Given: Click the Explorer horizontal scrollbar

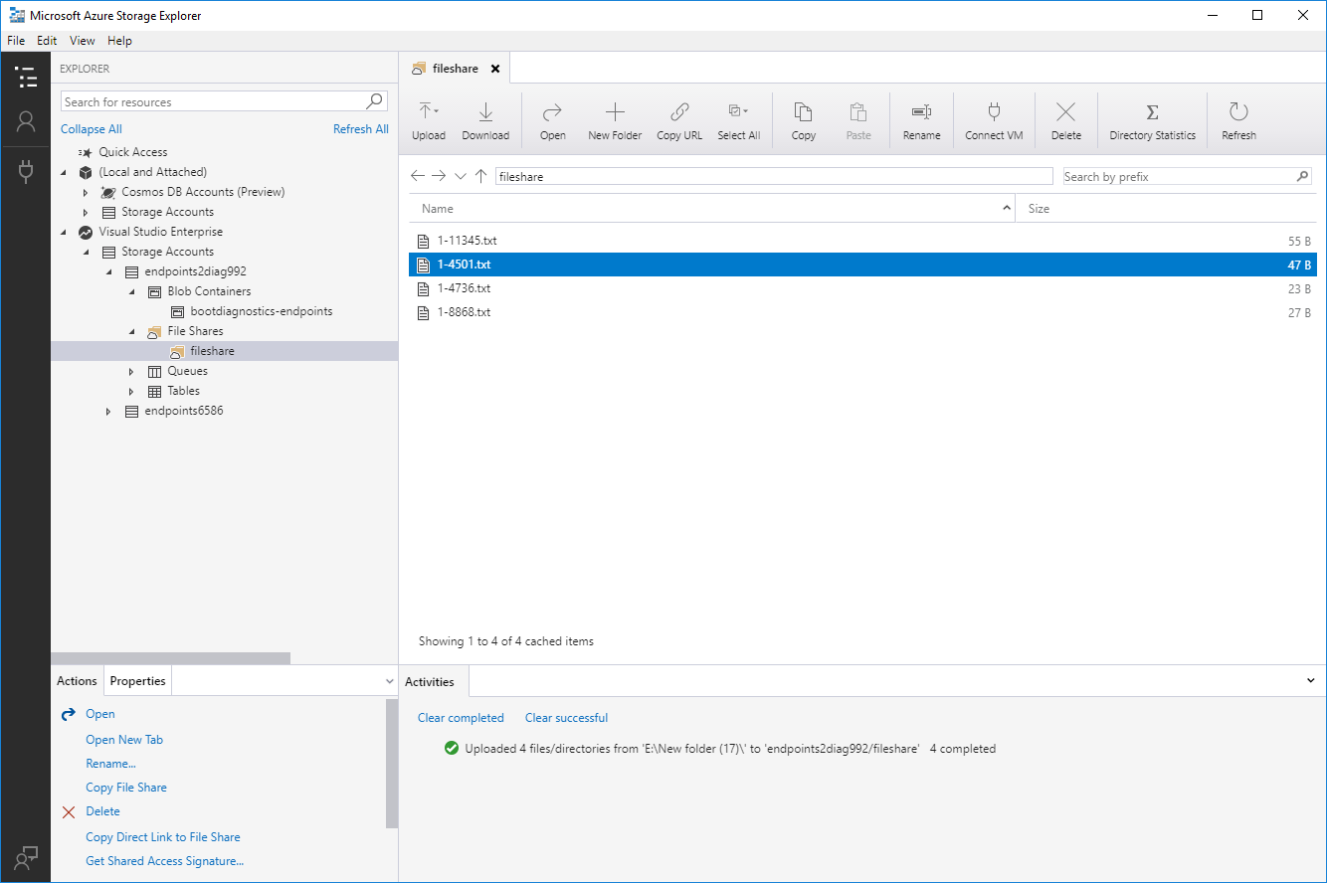Looking at the screenshot, I should pos(170,658).
